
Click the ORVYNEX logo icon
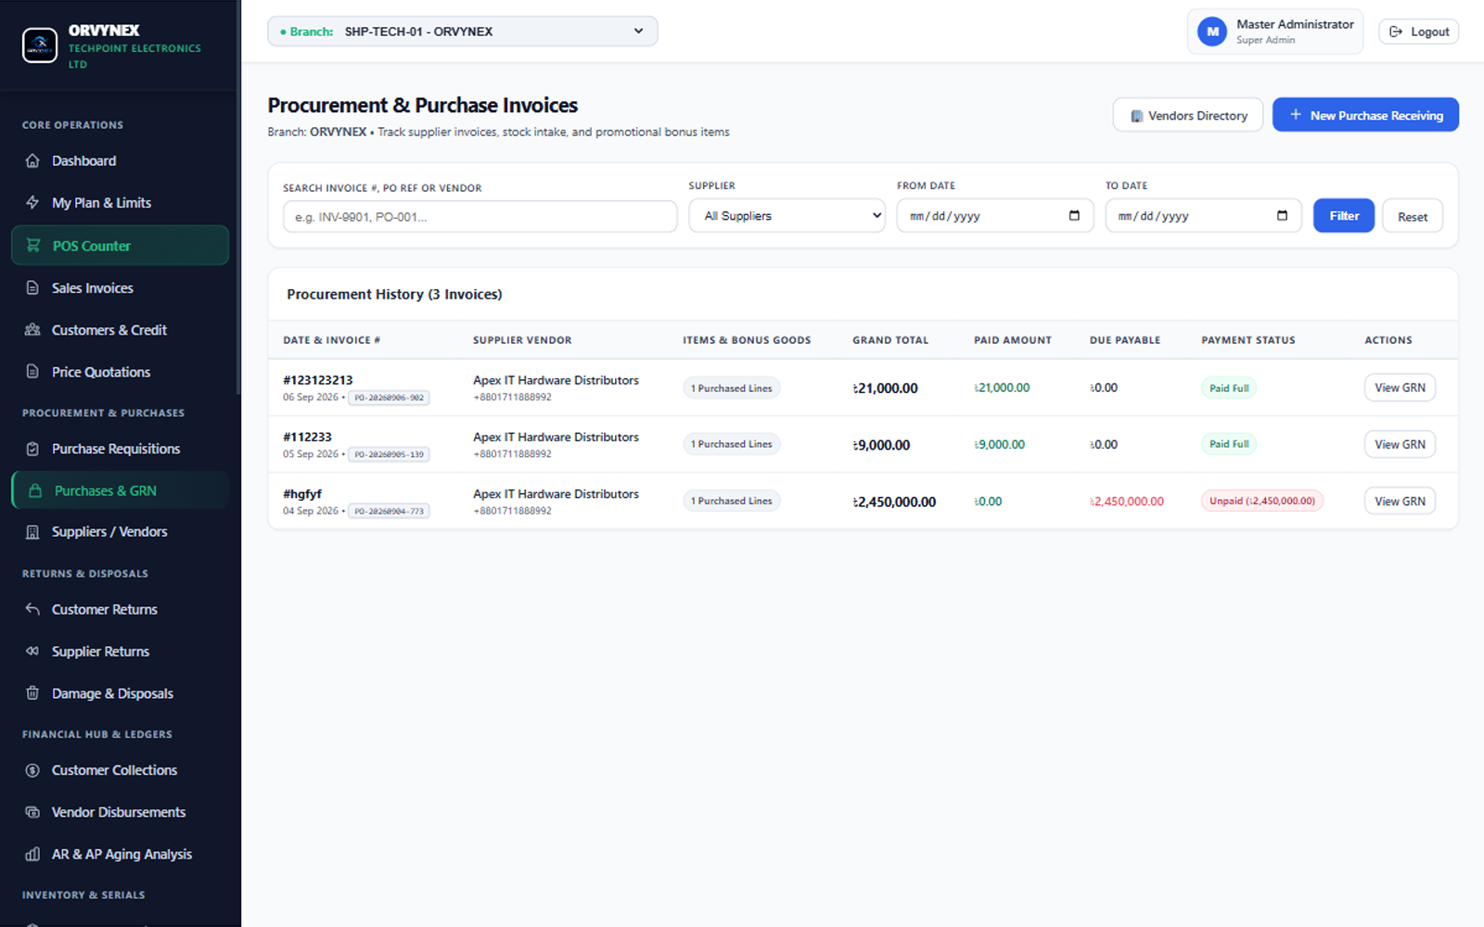click(x=40, y=45)
